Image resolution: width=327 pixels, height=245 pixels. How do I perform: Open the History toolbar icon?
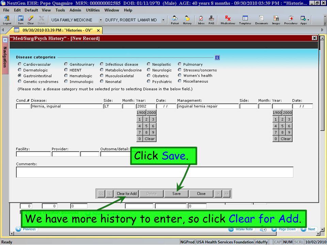click(x=187, y=20)
